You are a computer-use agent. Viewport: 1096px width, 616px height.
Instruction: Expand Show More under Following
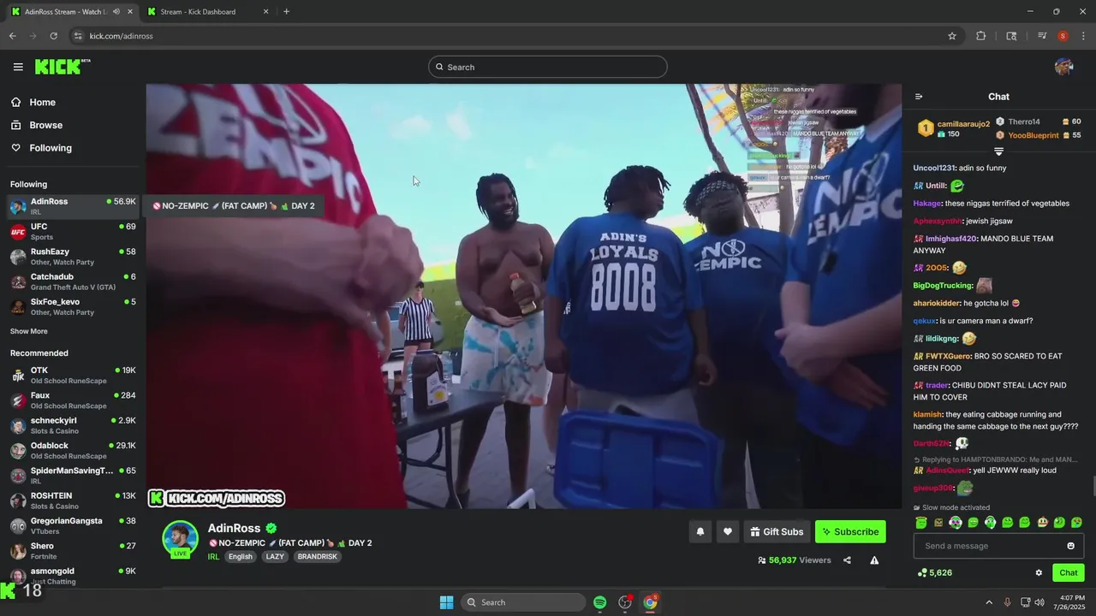28,332
